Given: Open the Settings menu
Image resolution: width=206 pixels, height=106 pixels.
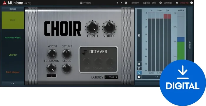Looking at the screenshot, I should click(x=168, y=3).
